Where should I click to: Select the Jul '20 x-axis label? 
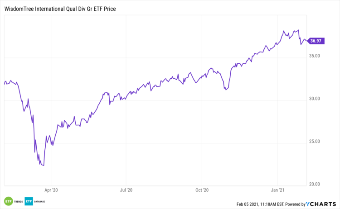[126, 191]
